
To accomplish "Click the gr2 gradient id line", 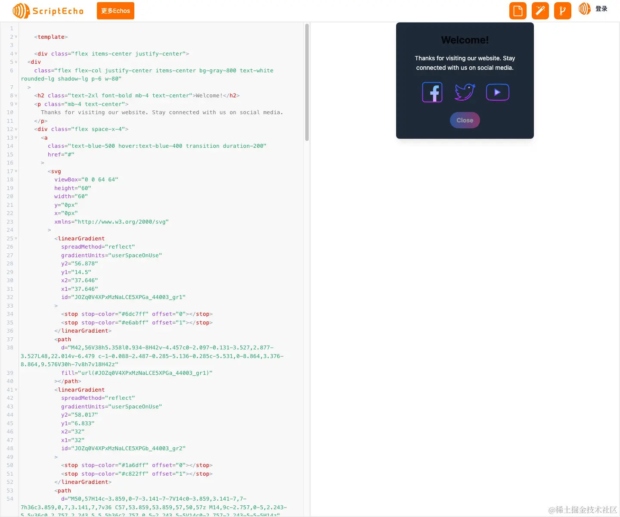I will pyautogui.click(x=124, y=448).
